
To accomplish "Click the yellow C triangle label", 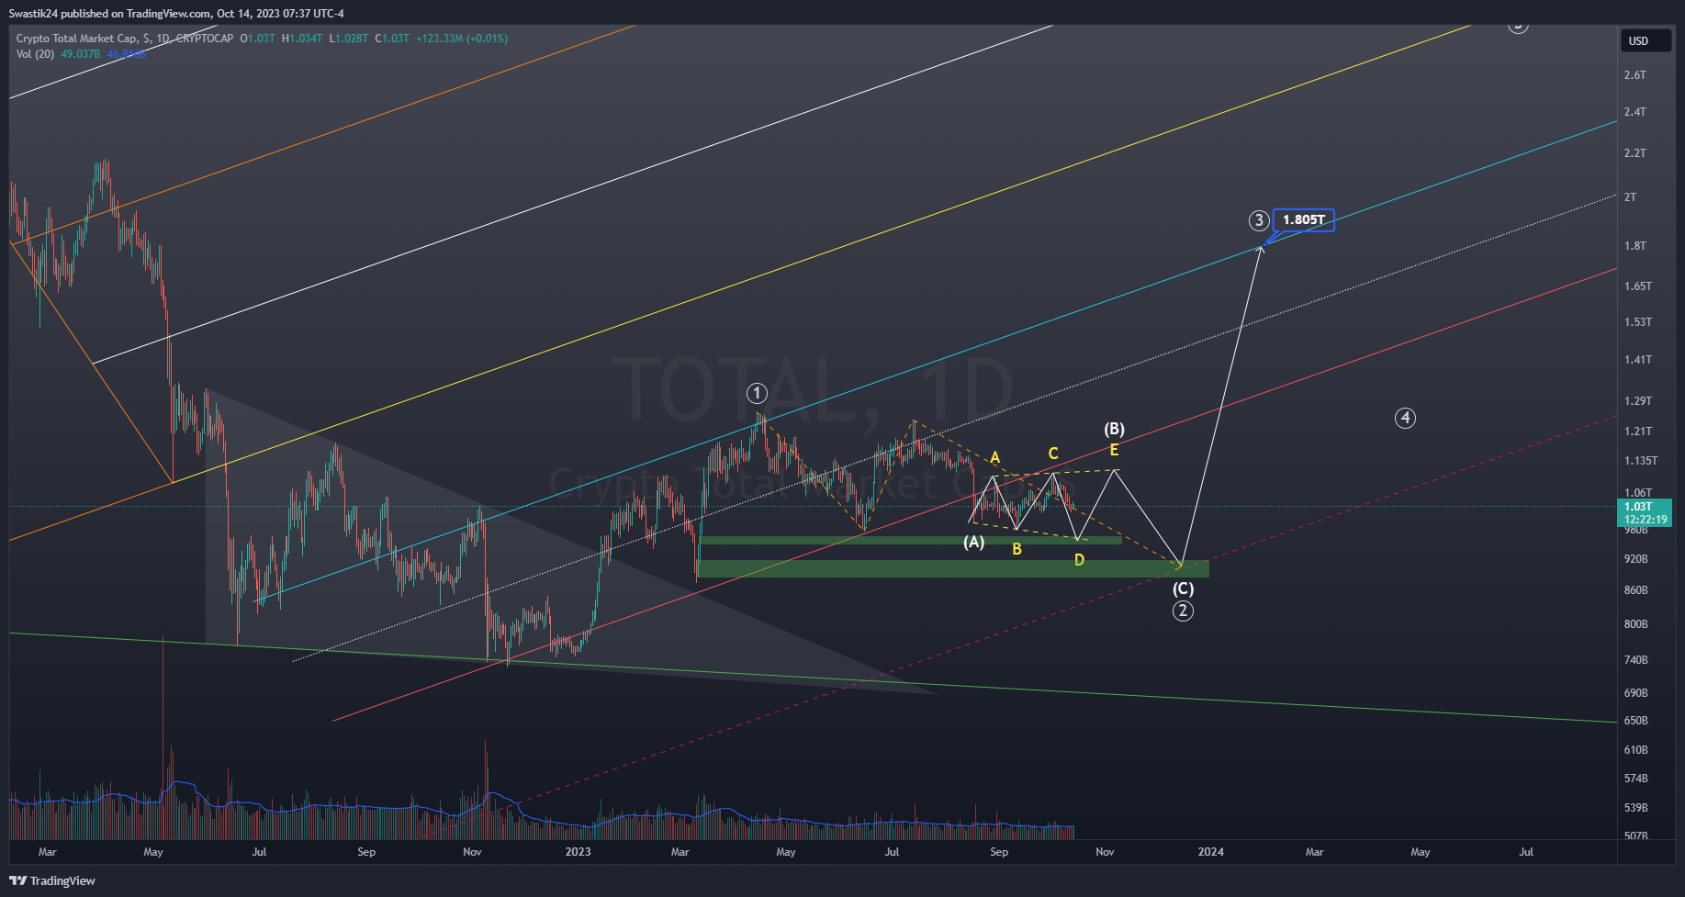I will [1053, 454].
